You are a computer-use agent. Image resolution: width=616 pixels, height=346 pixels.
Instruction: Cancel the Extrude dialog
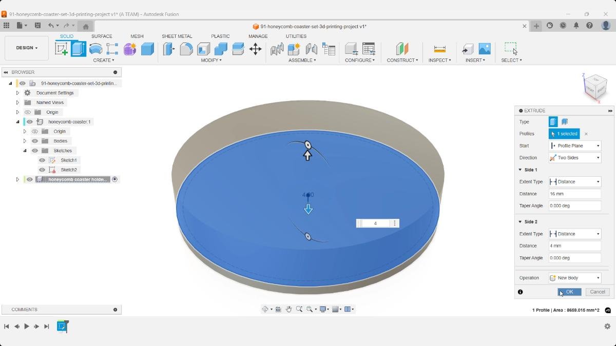598,292
